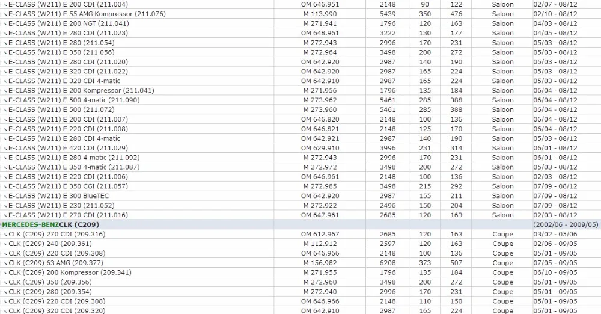This screenshot has height=314, width=601.
Task: Click date range 07/05 - 09/05
Action: pyautogui.click(x=555, y=263)
